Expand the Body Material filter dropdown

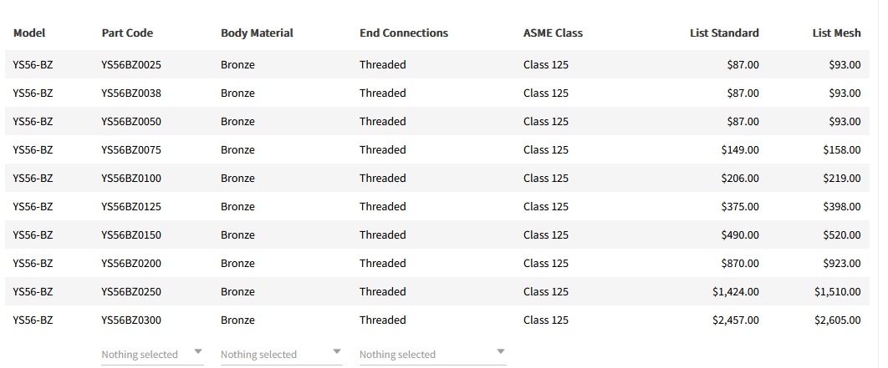pyautogui.click(x=281, y=354)
